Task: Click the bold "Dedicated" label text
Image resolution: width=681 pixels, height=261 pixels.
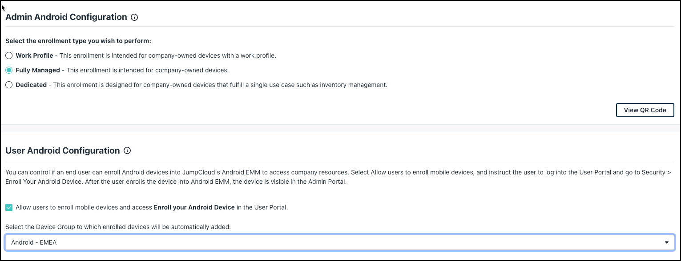Action: coord(31,85)
